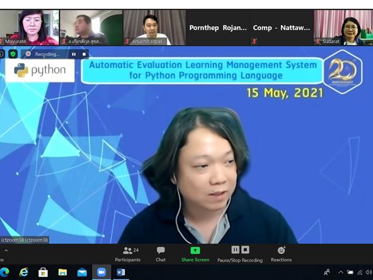Stop recording from top recording indicator
The height and width of the screenshot is (280, 373).
pos(84,54)
